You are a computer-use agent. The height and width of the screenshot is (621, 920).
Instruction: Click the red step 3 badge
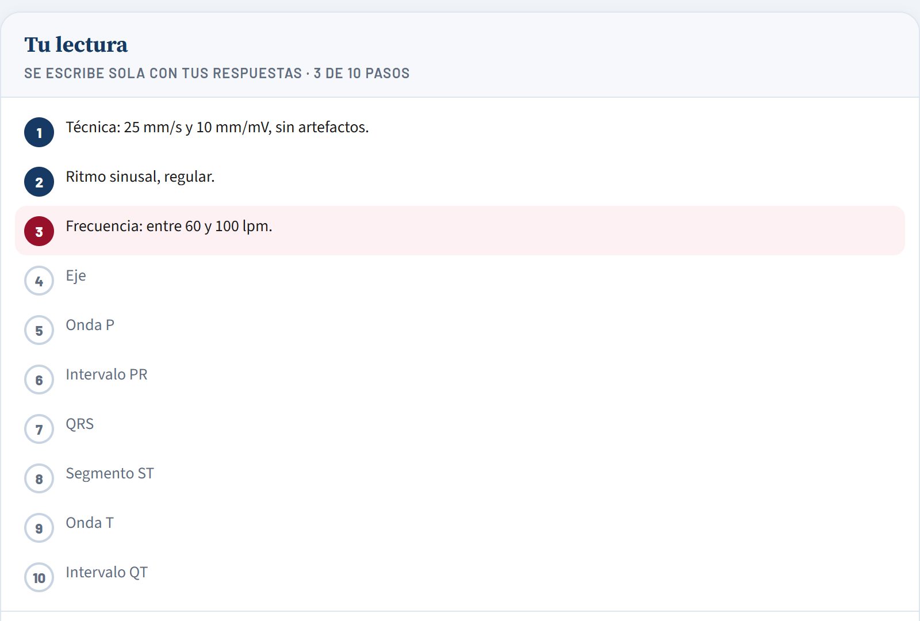coord(39,231)
